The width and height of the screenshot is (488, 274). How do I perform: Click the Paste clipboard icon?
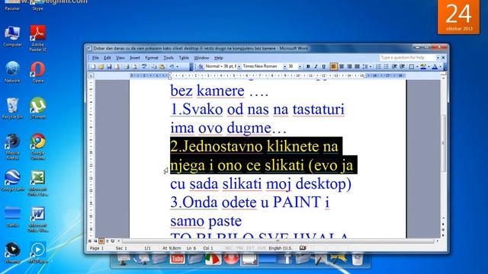[162, 66]
